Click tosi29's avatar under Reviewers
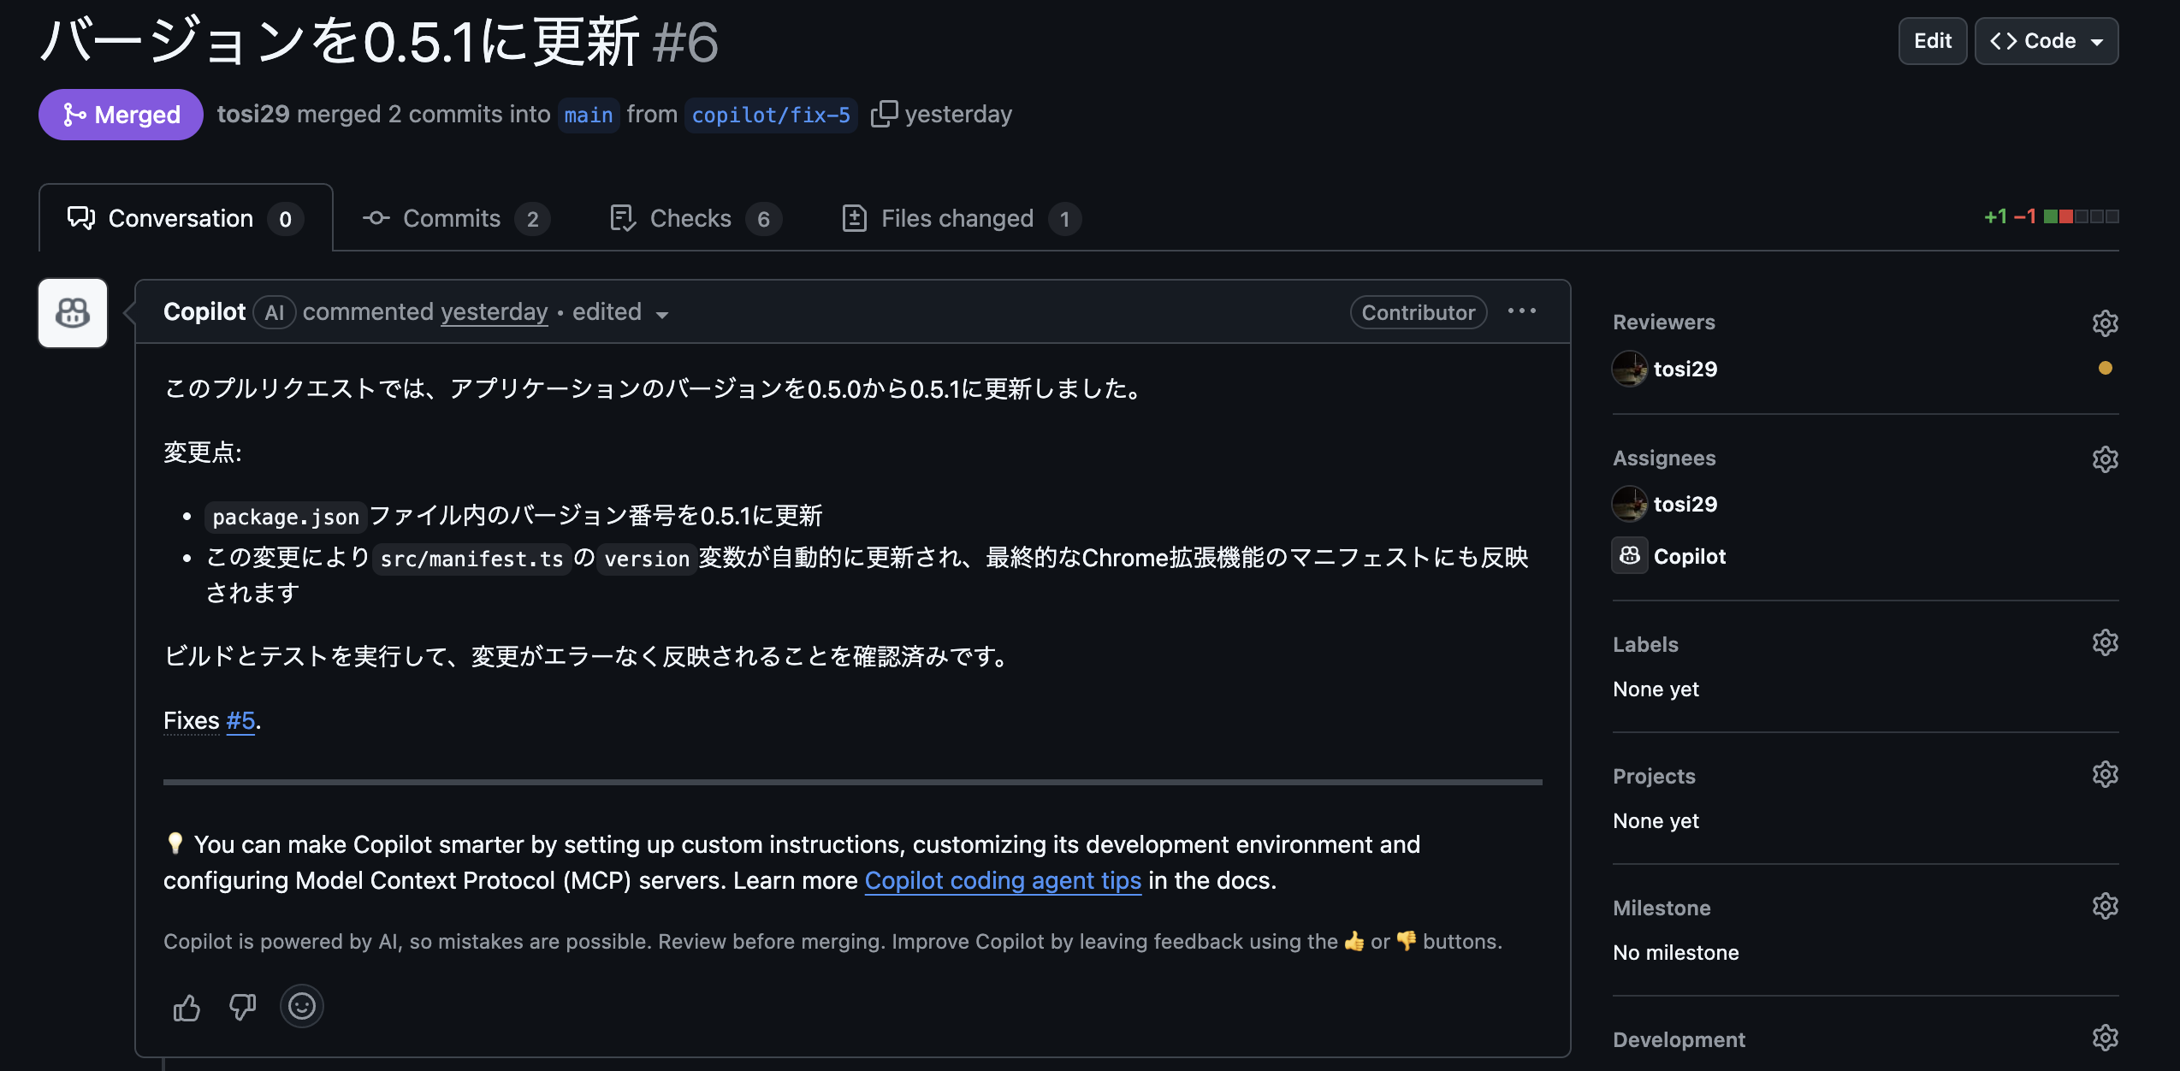2180x1071 pixels. click(1629, 369)
